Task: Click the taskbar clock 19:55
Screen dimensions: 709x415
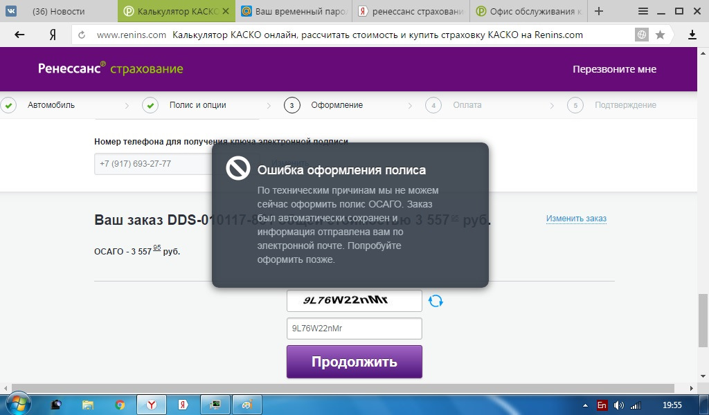Action: 672,405
